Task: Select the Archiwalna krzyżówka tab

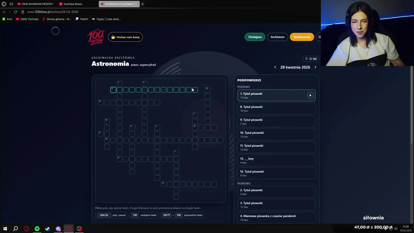Action: click(119, 4)
